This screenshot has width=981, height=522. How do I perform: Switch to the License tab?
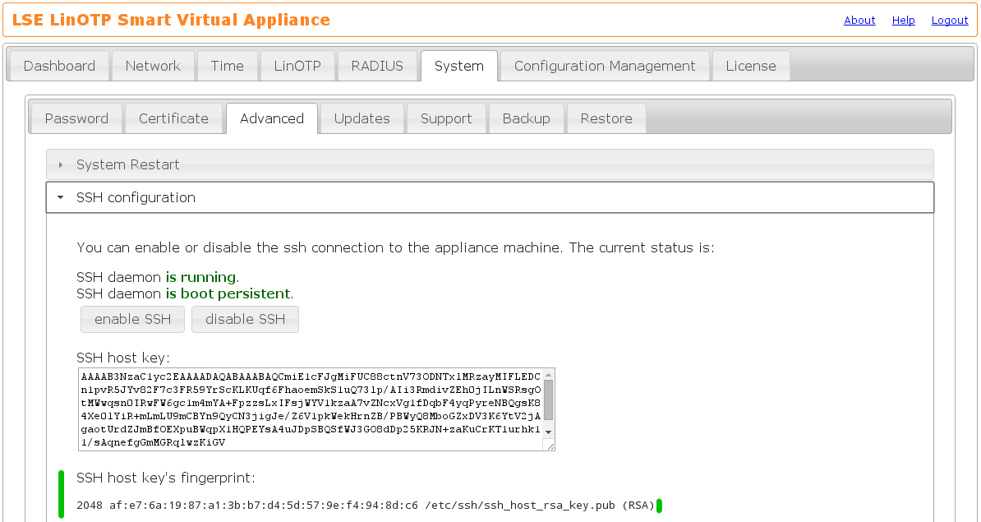pyautogui.click(x=750, y=67)
